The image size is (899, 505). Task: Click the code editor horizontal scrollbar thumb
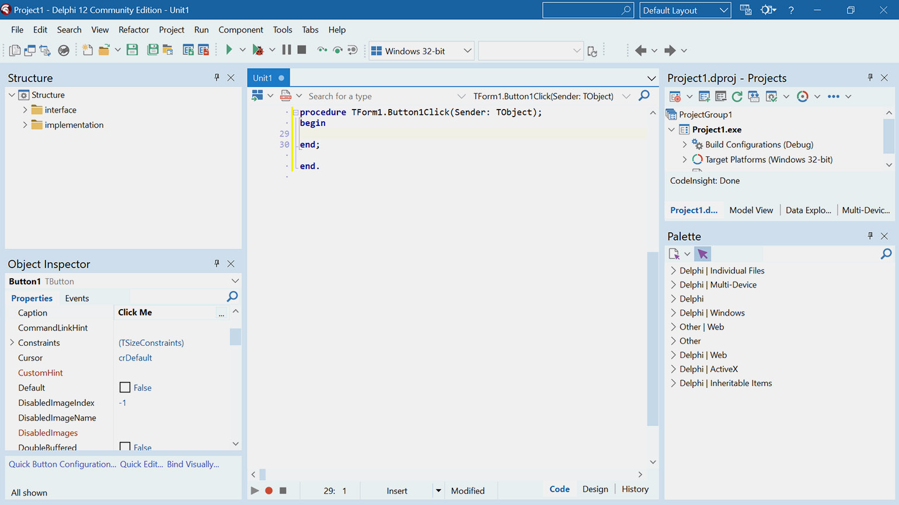pyautogui.click(x=263, y=475)
